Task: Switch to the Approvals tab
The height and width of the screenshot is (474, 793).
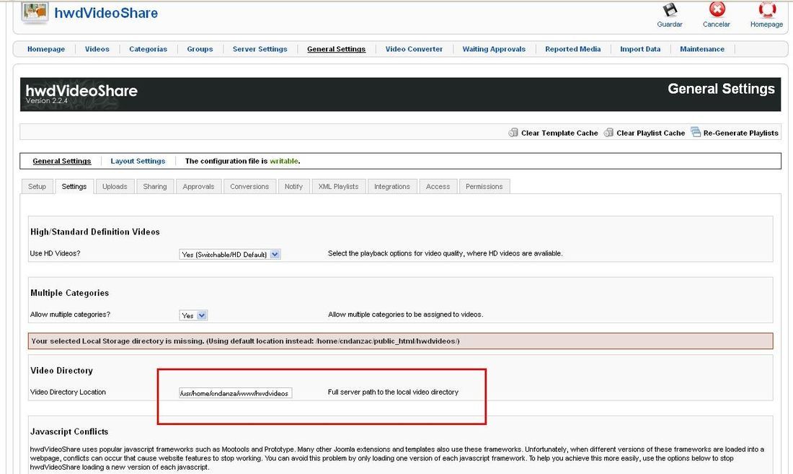Action: pyautogui.click(x=198, y=186)
